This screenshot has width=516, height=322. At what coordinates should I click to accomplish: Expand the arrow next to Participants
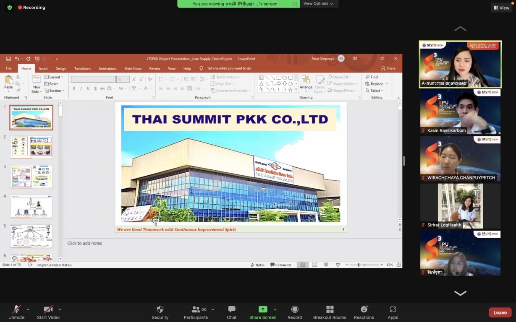(213, 309)
